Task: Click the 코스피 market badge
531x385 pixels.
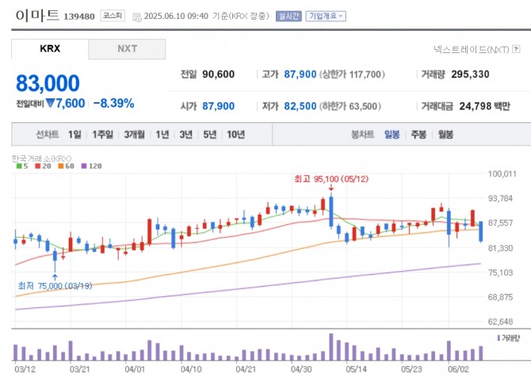Action: click(x=113, y=16)
